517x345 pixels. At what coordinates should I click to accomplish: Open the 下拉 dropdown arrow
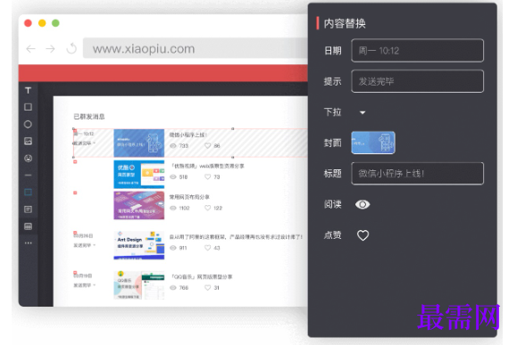tap(363, 112)
